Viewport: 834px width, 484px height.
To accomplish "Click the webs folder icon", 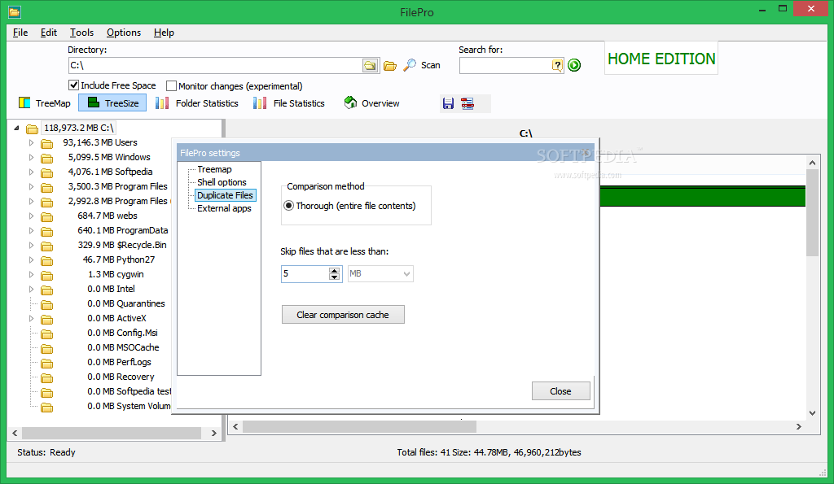I will tap(46, 216).
